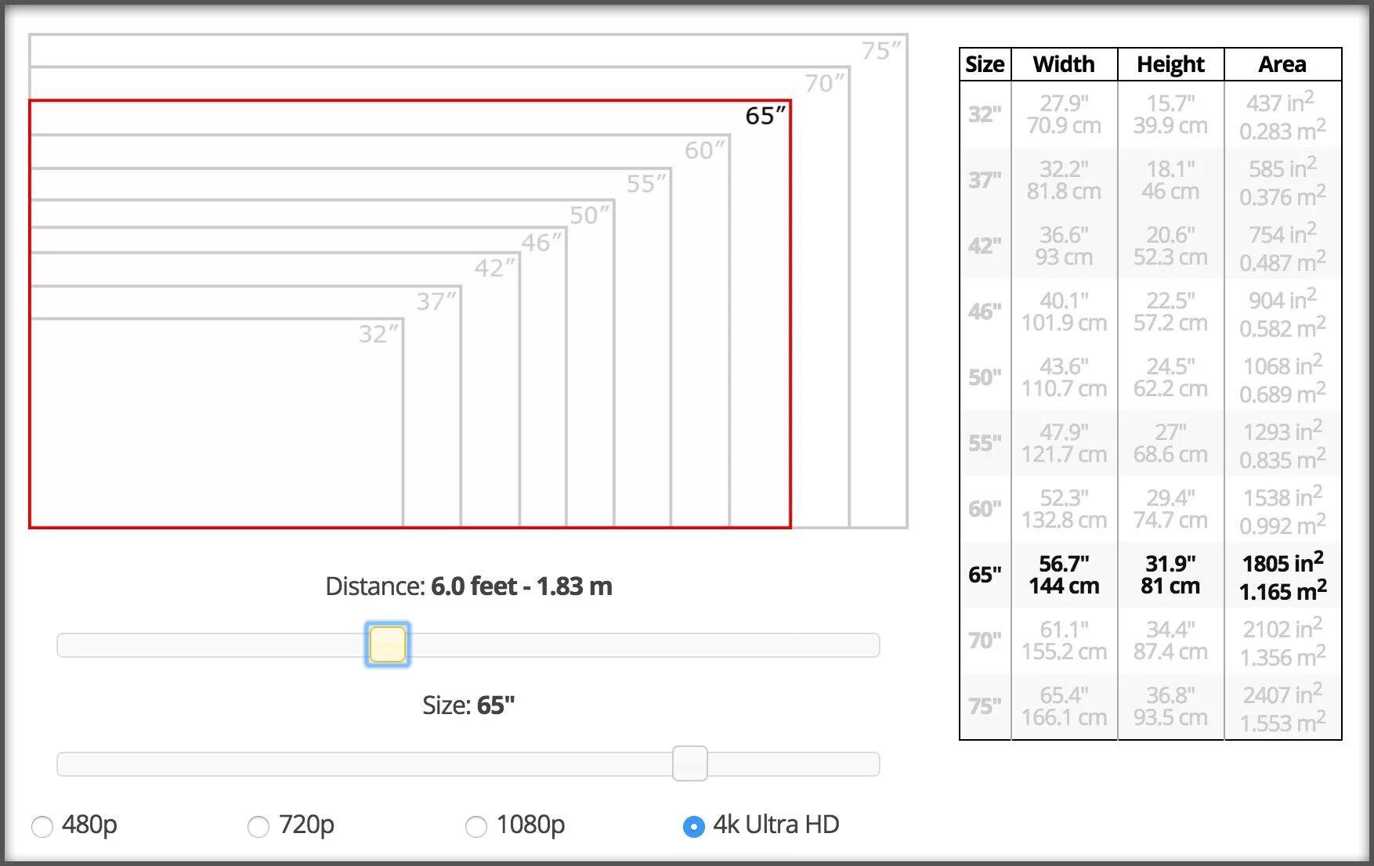
Task: Click the area cell 2407 in²
Action: 1282,706
